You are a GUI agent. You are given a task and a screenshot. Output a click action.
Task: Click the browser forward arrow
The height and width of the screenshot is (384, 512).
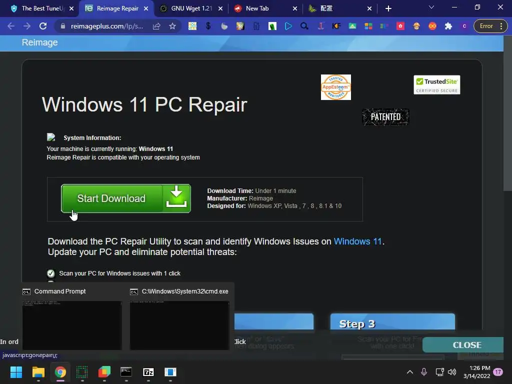[x=27, y=26]
